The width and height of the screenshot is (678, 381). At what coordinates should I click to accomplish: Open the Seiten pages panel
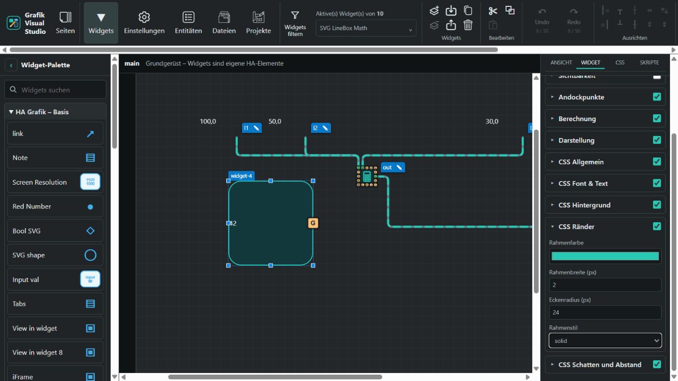coord(65,23)
